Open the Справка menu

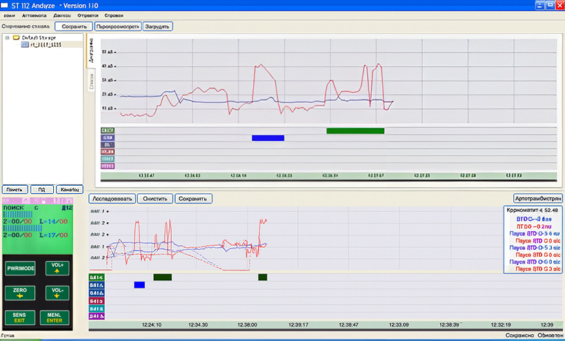(x=114, y=14)
